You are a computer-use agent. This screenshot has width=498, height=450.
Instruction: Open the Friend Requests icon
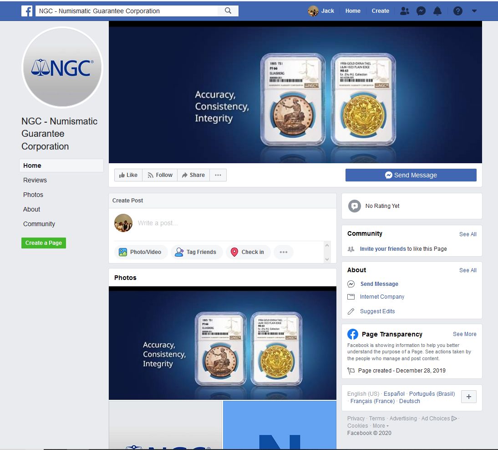pos(404,11)
